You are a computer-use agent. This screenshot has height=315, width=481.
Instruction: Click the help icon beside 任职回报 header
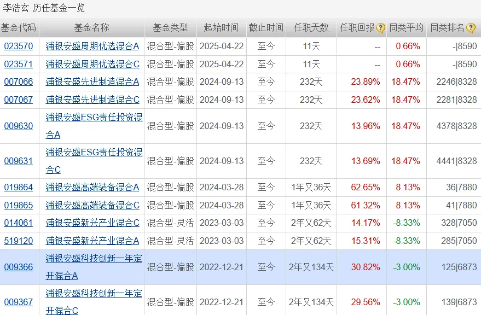(380, 28)
